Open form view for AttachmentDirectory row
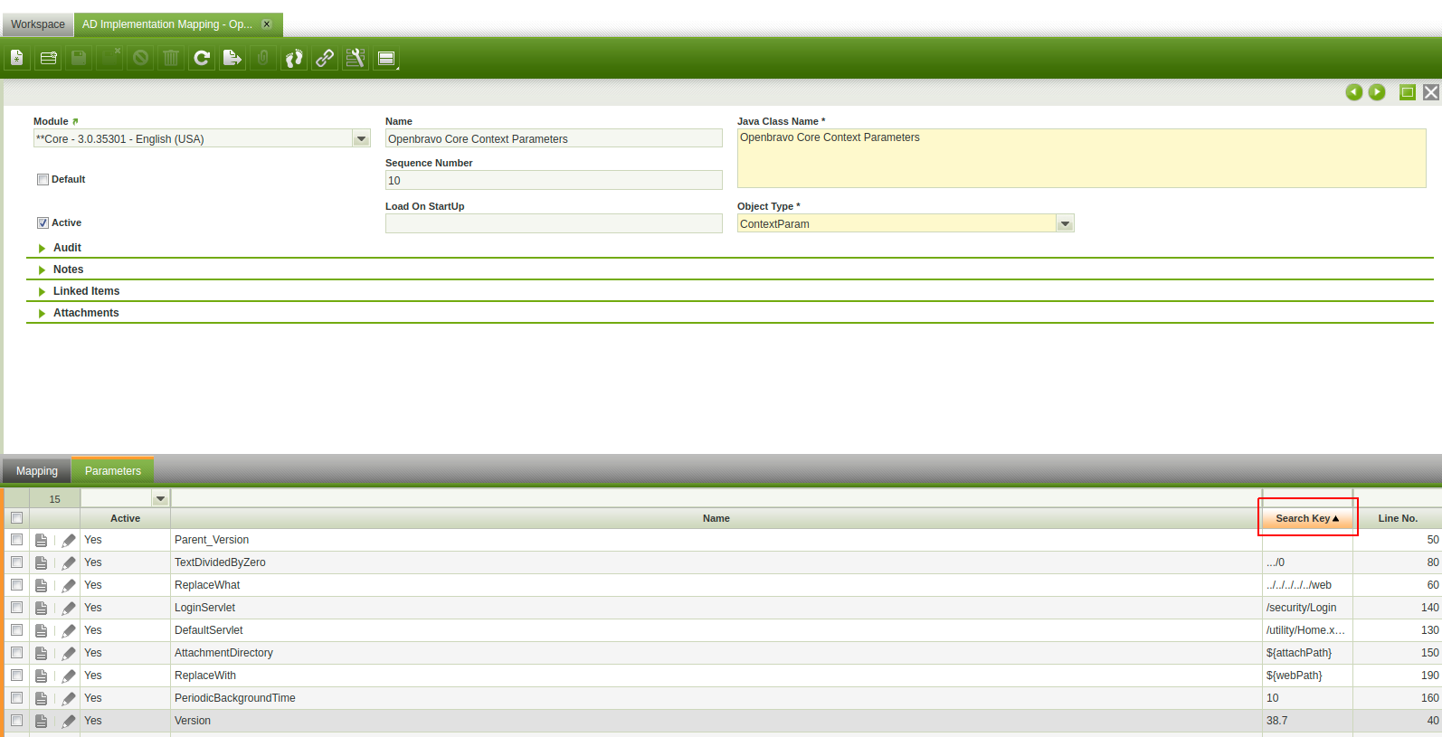The image size is (1442, 737). pos(42,653)
